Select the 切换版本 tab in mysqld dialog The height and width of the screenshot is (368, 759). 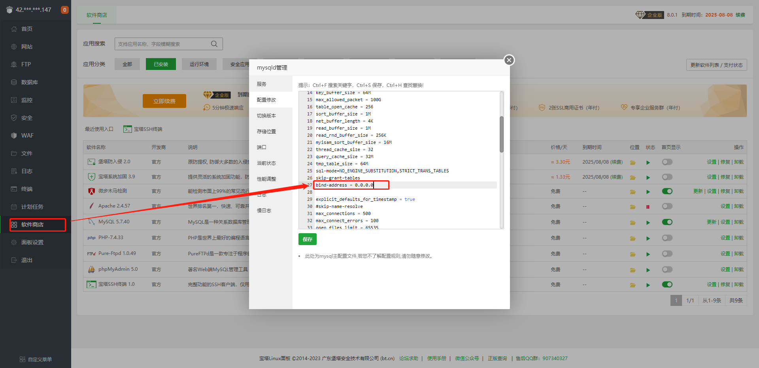pyautogui.click(x=271, y=115)
